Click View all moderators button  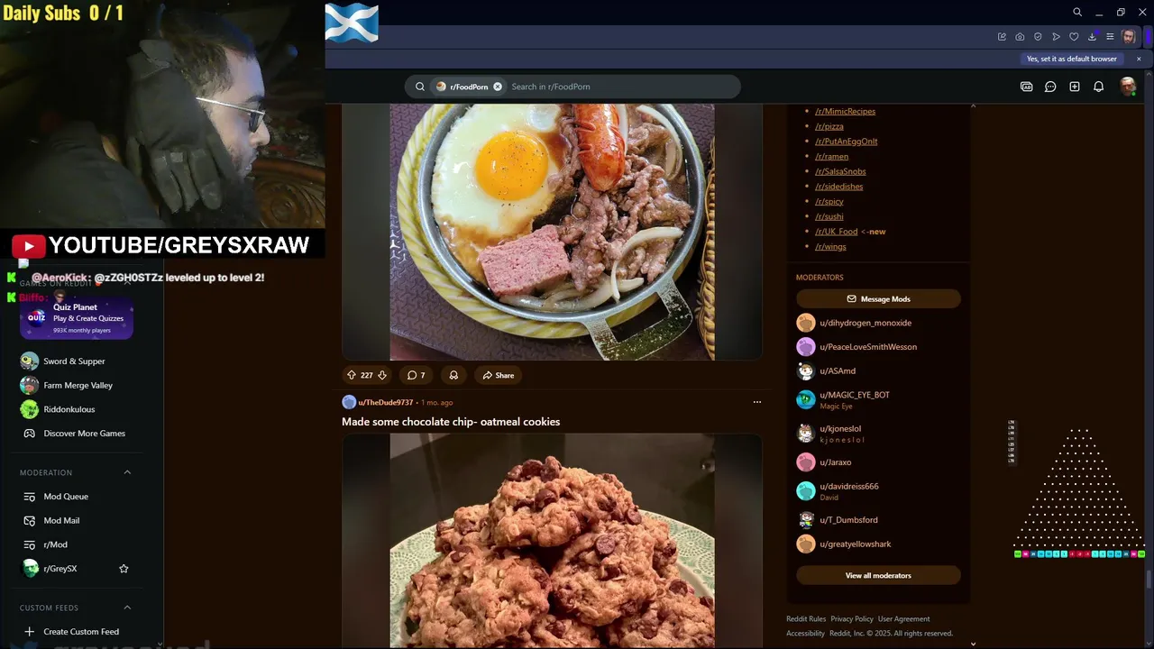(x=878, y=575)
